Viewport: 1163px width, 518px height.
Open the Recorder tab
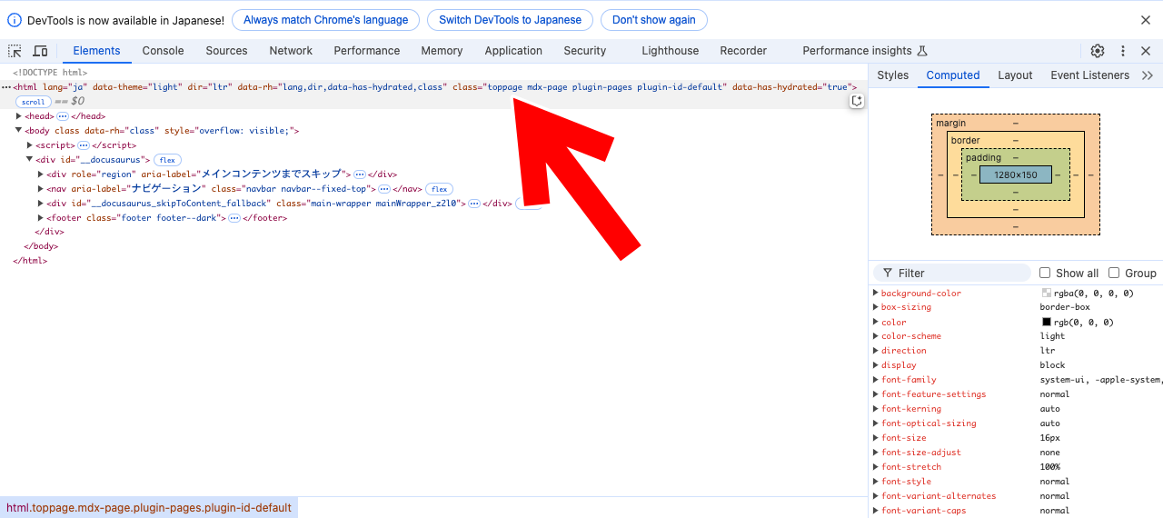point(743,51)
